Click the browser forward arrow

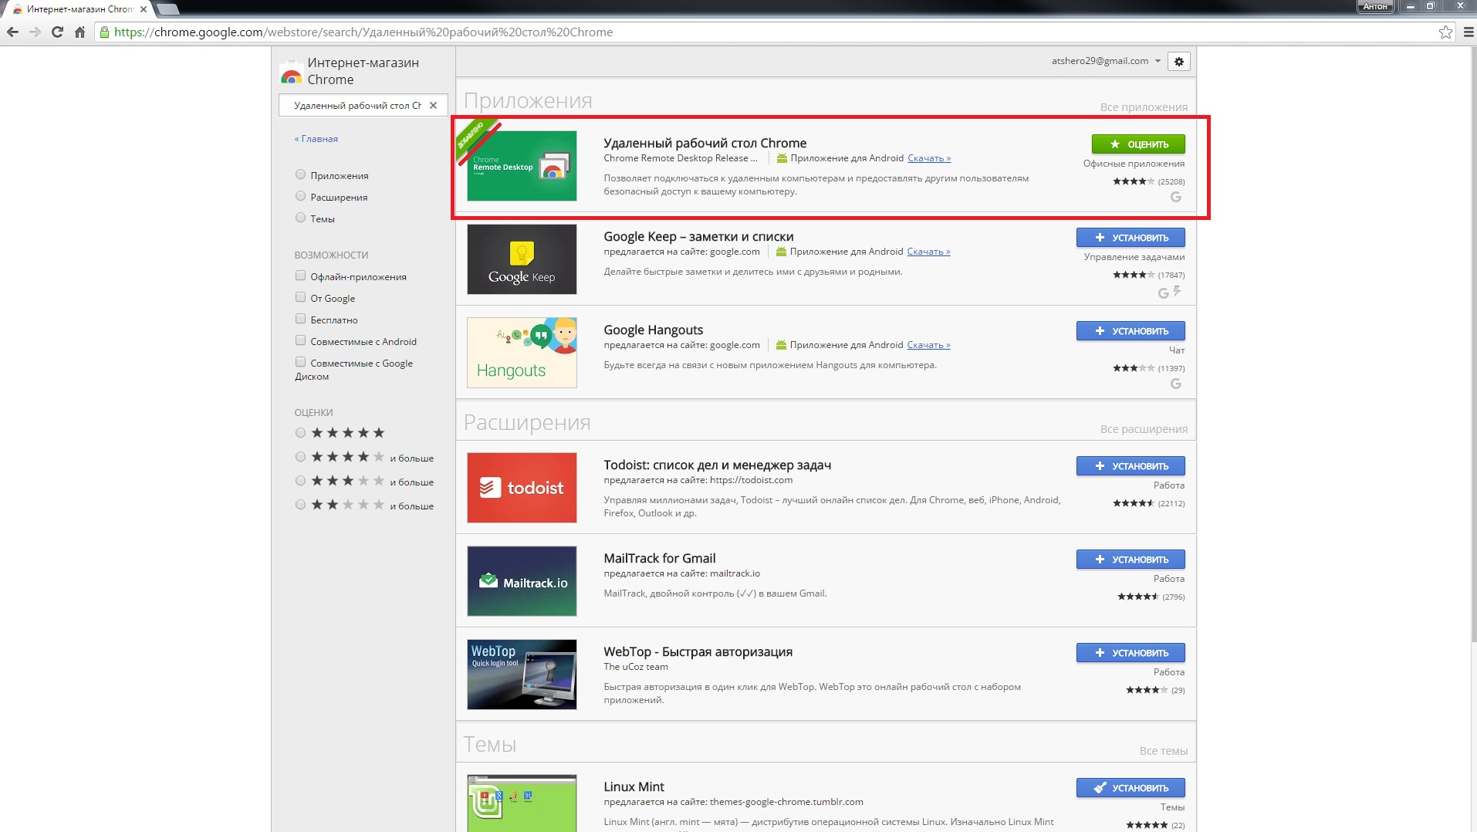coord(35,32)
